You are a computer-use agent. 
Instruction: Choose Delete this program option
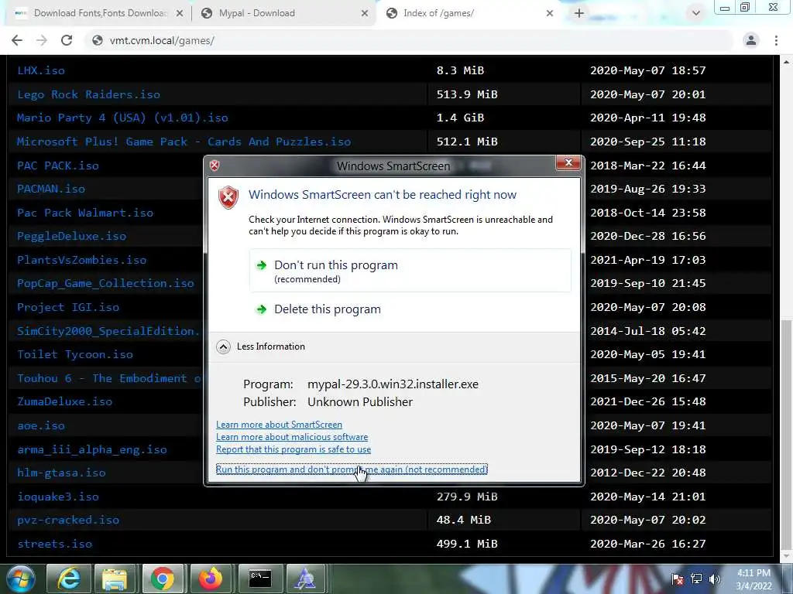tap(410, 309)
